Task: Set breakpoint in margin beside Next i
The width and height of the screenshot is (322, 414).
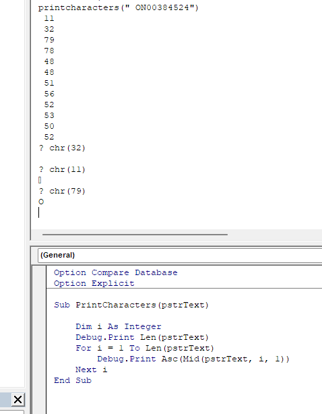Action: point(39,369)
